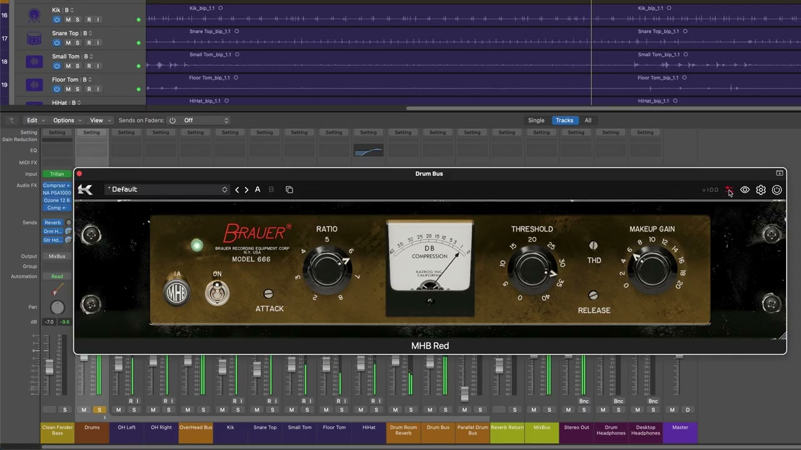The height and width of the screenshot is (450, 801).
Task: Open the MixBus output slot
Action: click(57, 256)
